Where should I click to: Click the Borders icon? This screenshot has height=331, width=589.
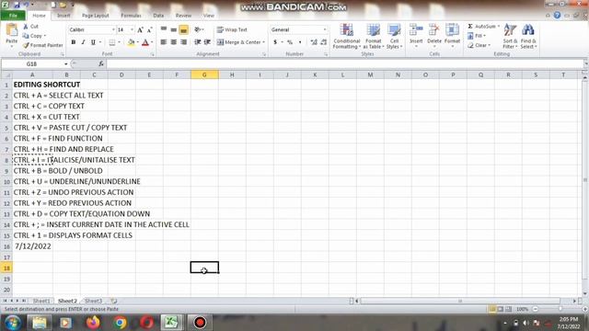point(112,42)
